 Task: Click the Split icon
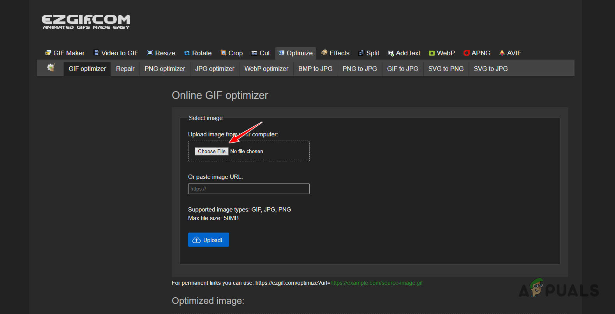(361, 53)
